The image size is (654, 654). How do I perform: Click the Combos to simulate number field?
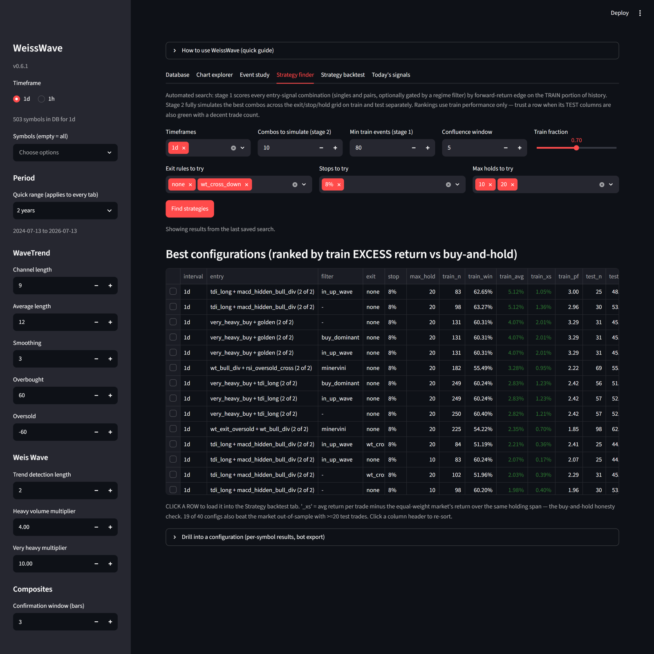coord(286,148)
